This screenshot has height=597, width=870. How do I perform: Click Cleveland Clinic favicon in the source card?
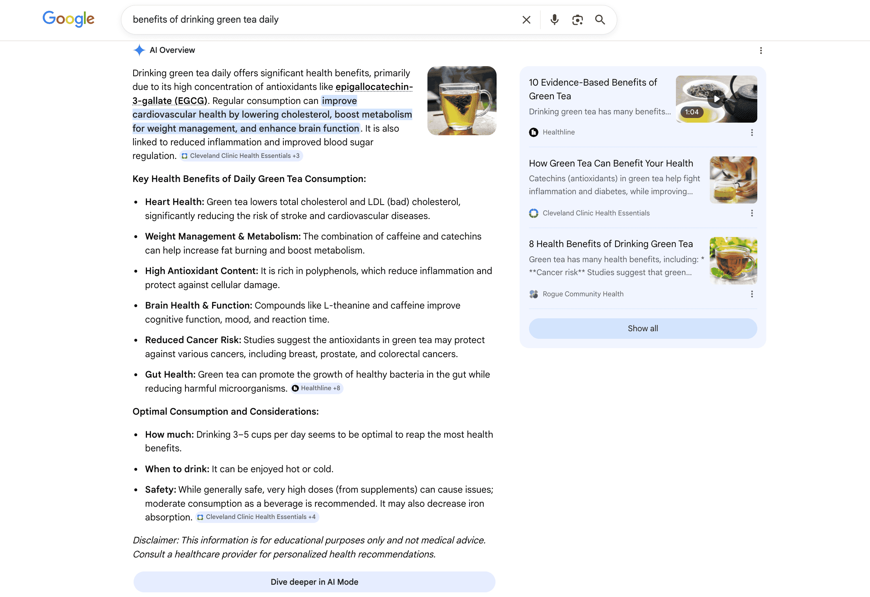click(533, 213)
